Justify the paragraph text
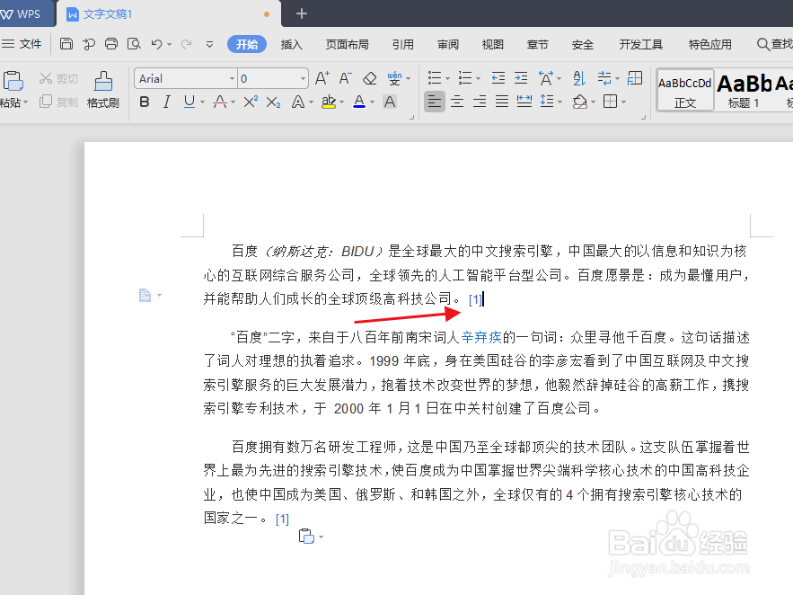The image size is (793, 595). (x=502, y=102)
